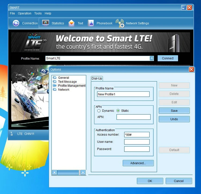Open the Tools menu
201x194 pixels.
pyautogui.click(x=38, y=13)
